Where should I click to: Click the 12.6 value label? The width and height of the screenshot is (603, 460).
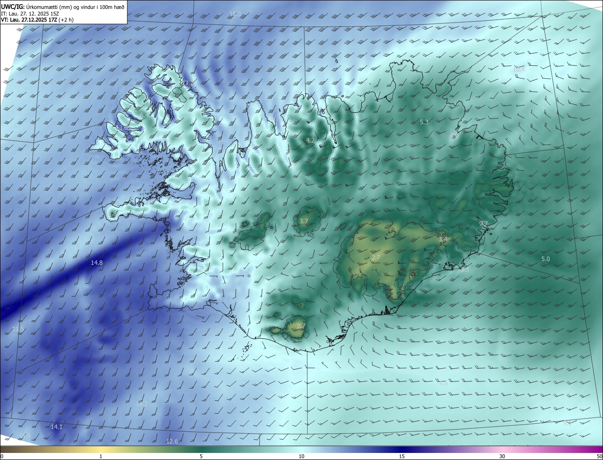click(x=172, y=441)
